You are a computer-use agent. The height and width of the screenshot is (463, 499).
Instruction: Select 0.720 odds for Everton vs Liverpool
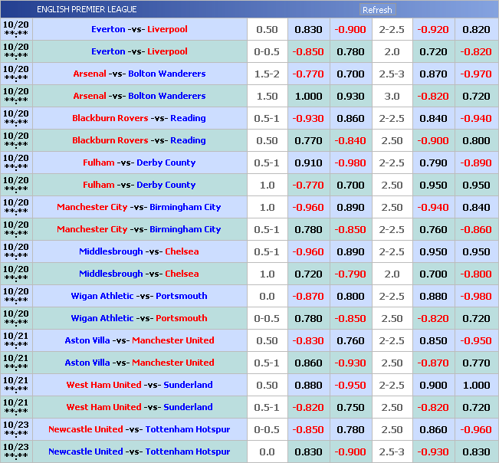[434, 51]
